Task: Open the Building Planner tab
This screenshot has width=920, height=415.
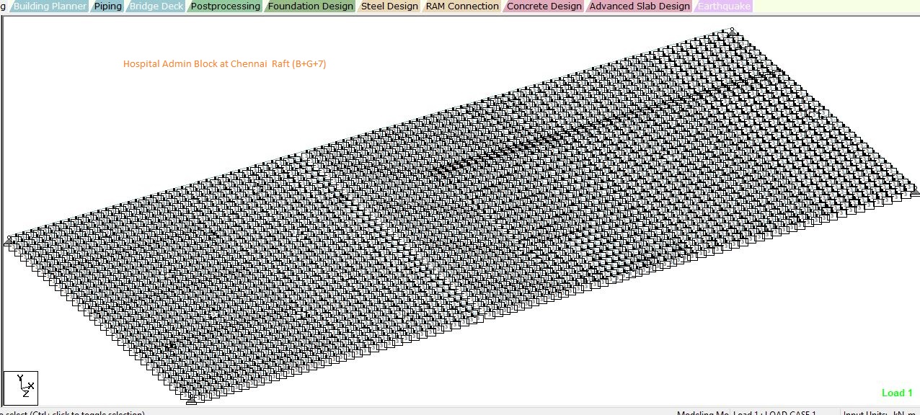Action: click(x=50, y=6)
